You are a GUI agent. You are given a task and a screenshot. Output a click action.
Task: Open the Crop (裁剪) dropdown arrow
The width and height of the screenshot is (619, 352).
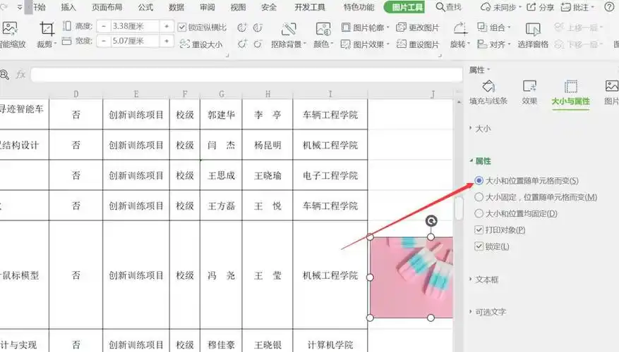point(55,44)
